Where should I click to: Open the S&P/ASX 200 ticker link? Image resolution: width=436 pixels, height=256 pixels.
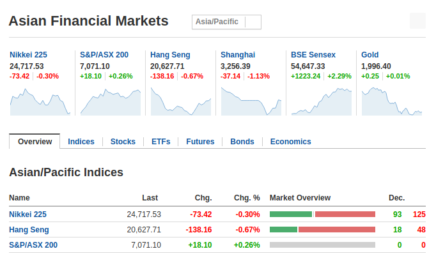104,55
